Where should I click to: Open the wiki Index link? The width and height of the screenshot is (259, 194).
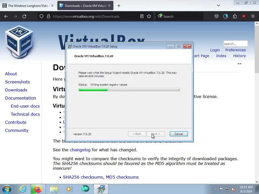(x=221, y=56)
